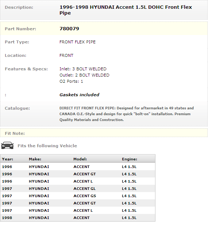Click the Catalogue description paragraph
Viewport: 208px width, 242px height.
(x=127, y=114)
